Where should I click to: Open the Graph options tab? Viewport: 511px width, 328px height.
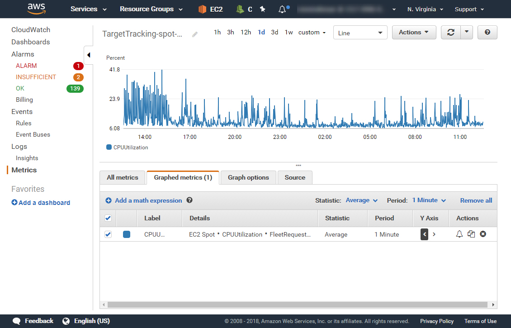click(x=248, y=177)
